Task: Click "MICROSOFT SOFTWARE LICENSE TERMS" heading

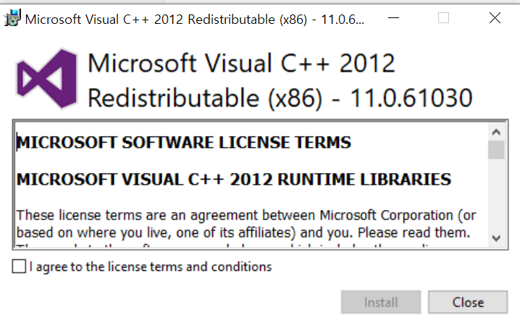Action: (x=183, y=143)
